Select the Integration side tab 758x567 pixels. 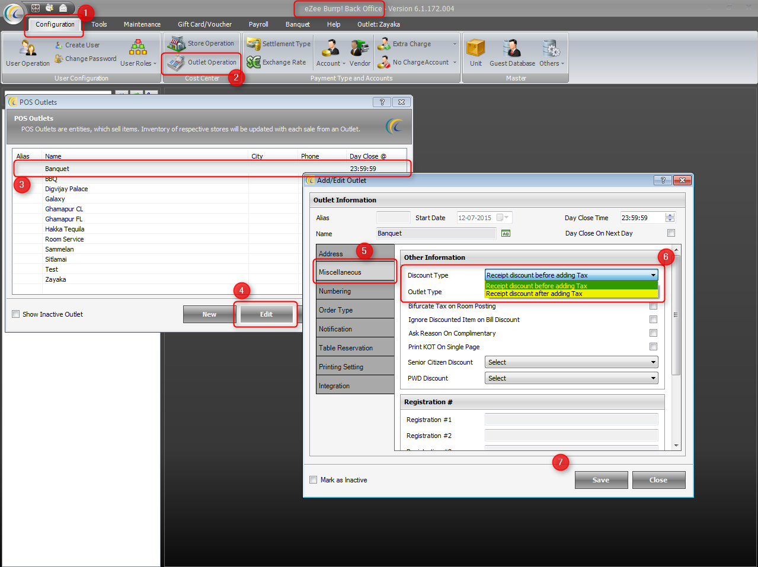pos(355,386)
